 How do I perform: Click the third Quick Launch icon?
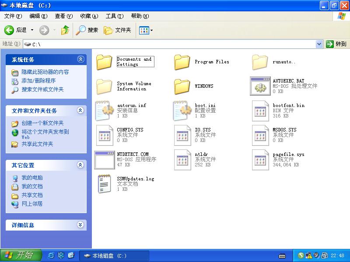click(71, 255)
